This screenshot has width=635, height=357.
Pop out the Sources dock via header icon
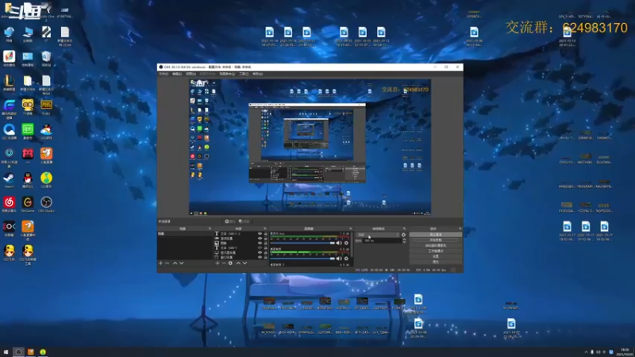265,228
